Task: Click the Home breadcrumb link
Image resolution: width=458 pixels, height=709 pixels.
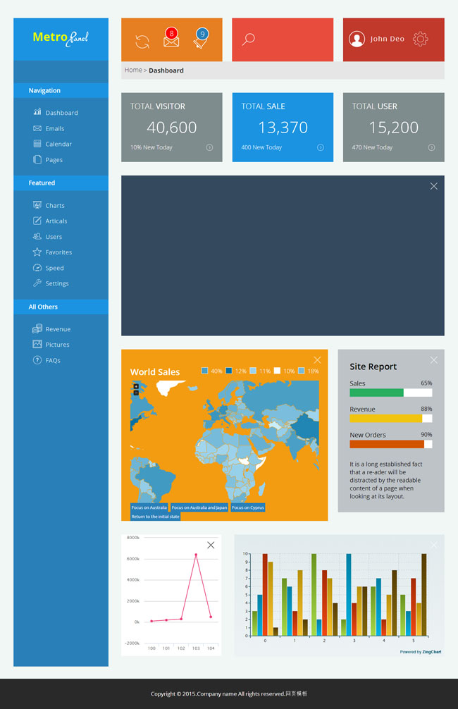Action: 133,70
